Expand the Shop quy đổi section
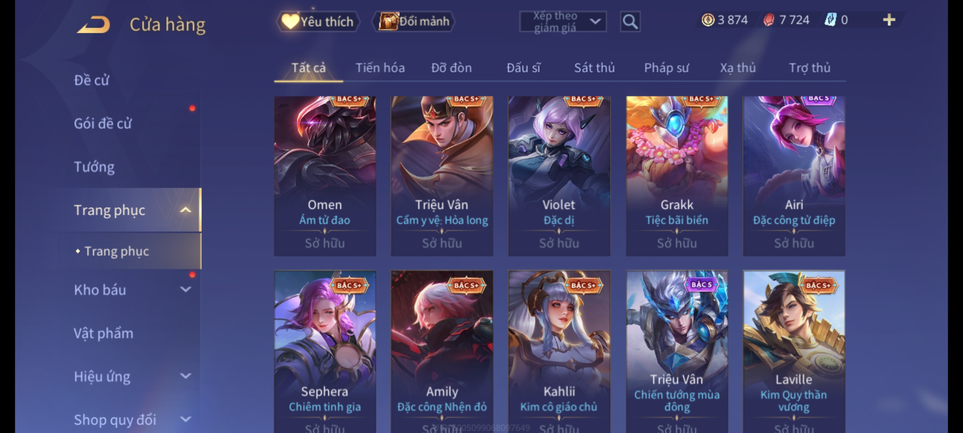Screen dimensions: 963x433 click(x=185, y=419)
